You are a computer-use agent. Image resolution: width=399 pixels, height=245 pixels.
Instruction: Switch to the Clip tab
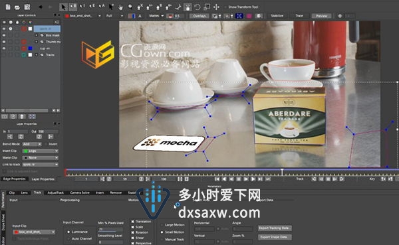[x=12, y=193]
